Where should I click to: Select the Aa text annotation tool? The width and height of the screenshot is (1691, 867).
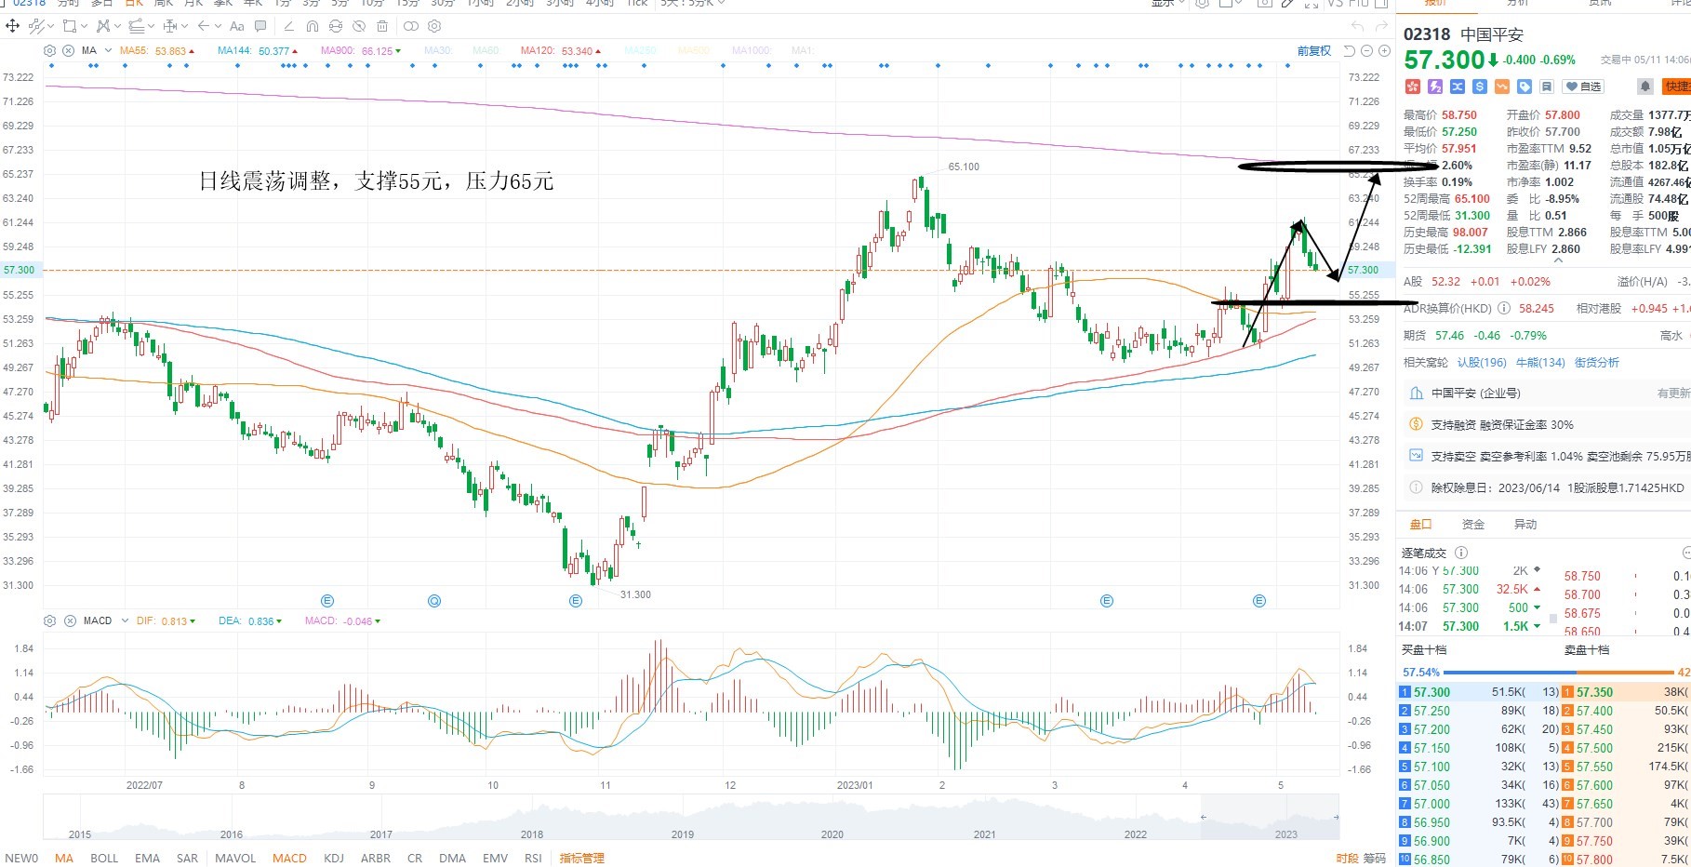click(x=237, y=26)
